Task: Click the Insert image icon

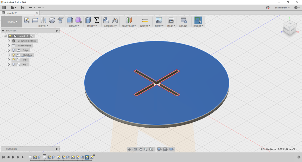Action: coord(159,20)
